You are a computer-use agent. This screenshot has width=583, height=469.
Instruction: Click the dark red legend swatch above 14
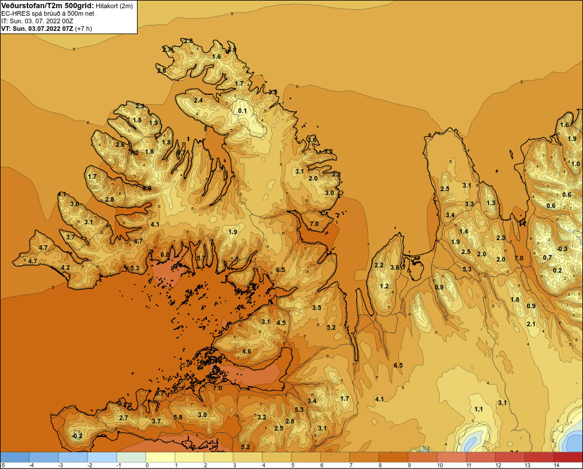click(568, 457)
